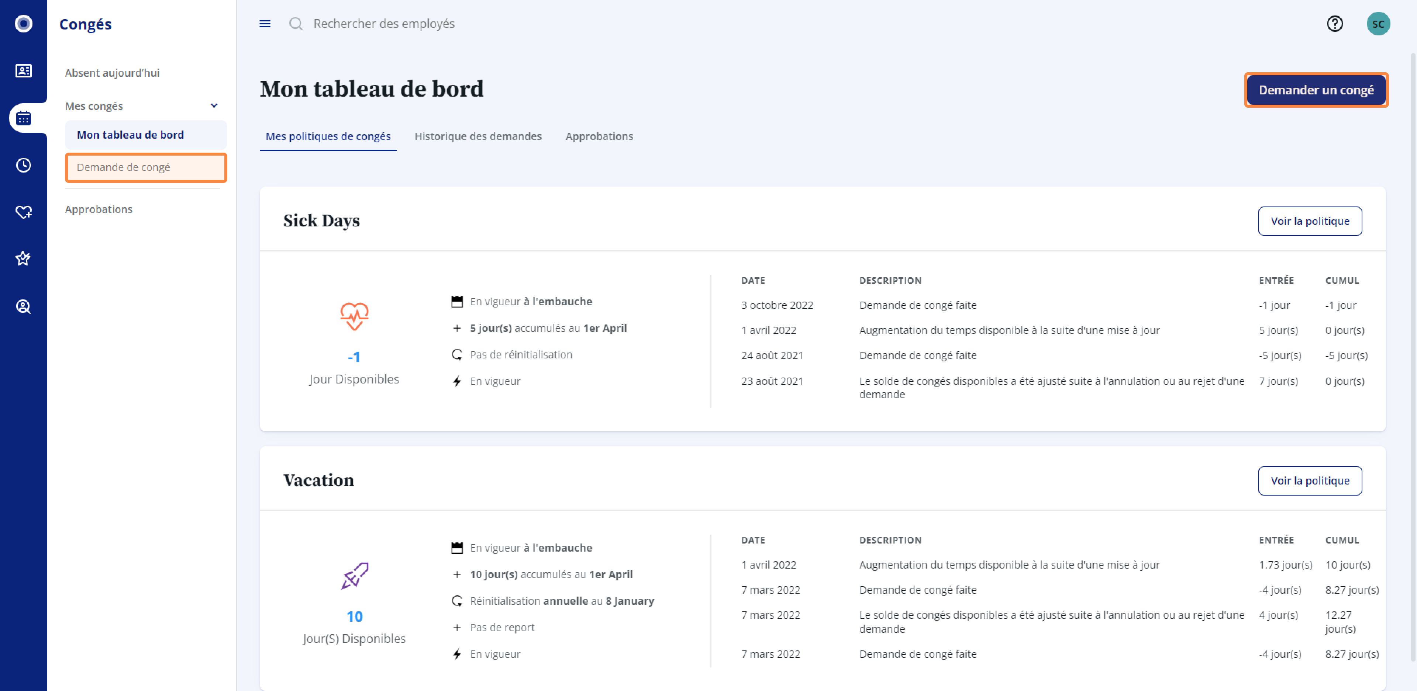Screen dimensions: 1417x691
Task: Click the 'Rechercher des employés' search field
Action: 384,24
